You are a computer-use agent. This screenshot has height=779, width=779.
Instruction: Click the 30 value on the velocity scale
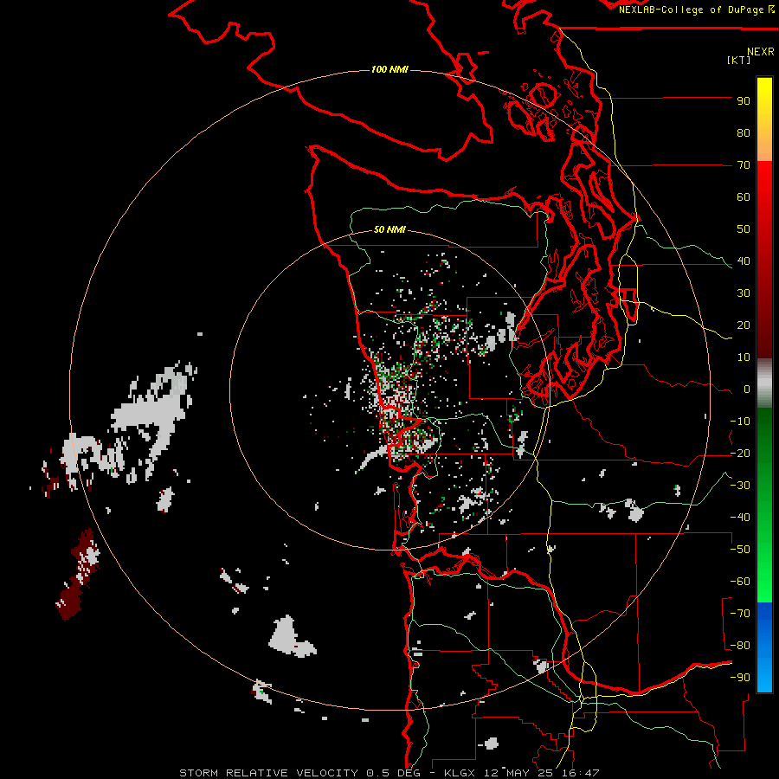(744, 293)
